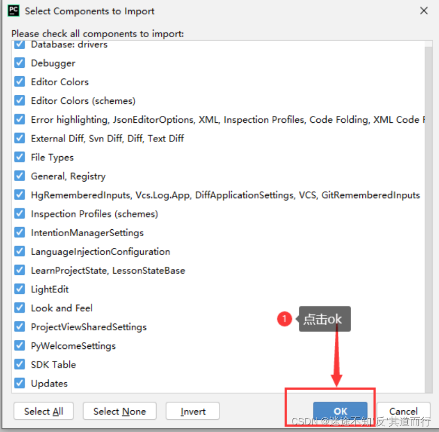Uncheck the Look and Feel checkbox
Viewport: 439px width, 432px height.
pyautogui.click(x=20, y=308)
